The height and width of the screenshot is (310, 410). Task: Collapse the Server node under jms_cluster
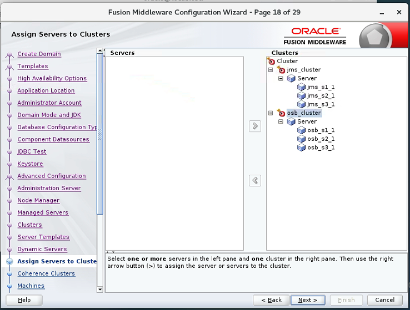click(281, 78)
